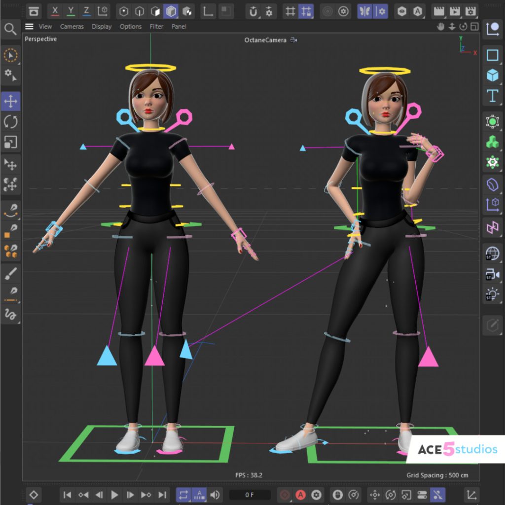Add a Cube primitive from the right sidebar
The height and width of the screenshot is (505, 505).
click(492, 75)
